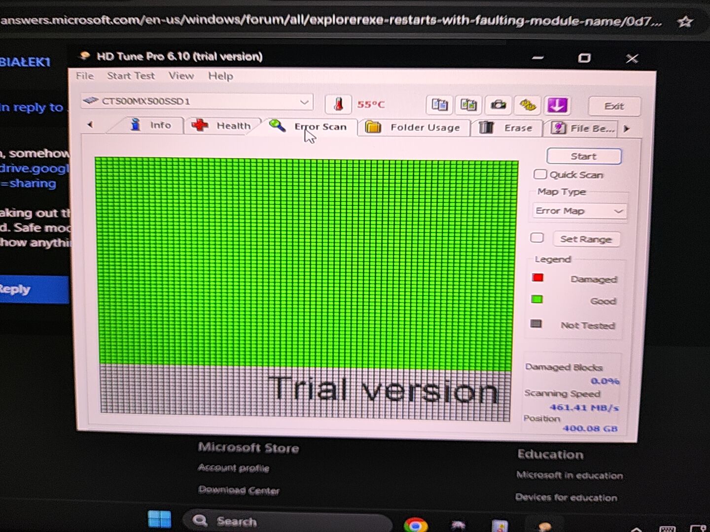Open Chrome from the taskbar
This screenshot has width=710, height=532.
tap(415, 525)
